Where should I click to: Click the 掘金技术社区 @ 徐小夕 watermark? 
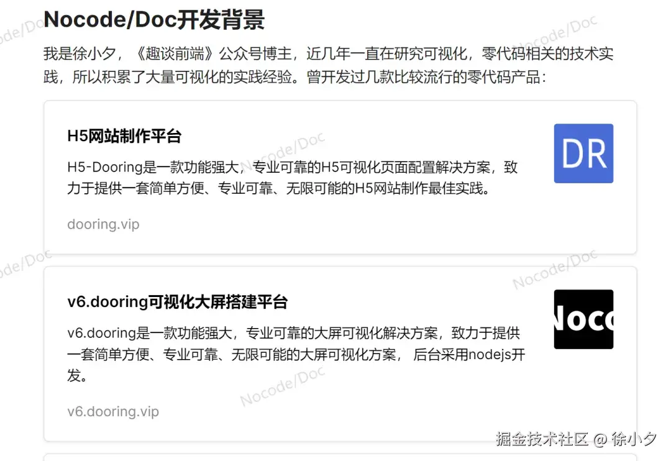pos(576,439)
